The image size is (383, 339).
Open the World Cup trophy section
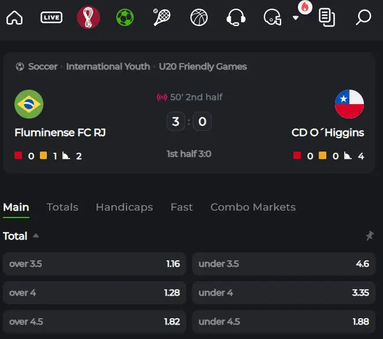pyautogui.click(x=89, y=17)
